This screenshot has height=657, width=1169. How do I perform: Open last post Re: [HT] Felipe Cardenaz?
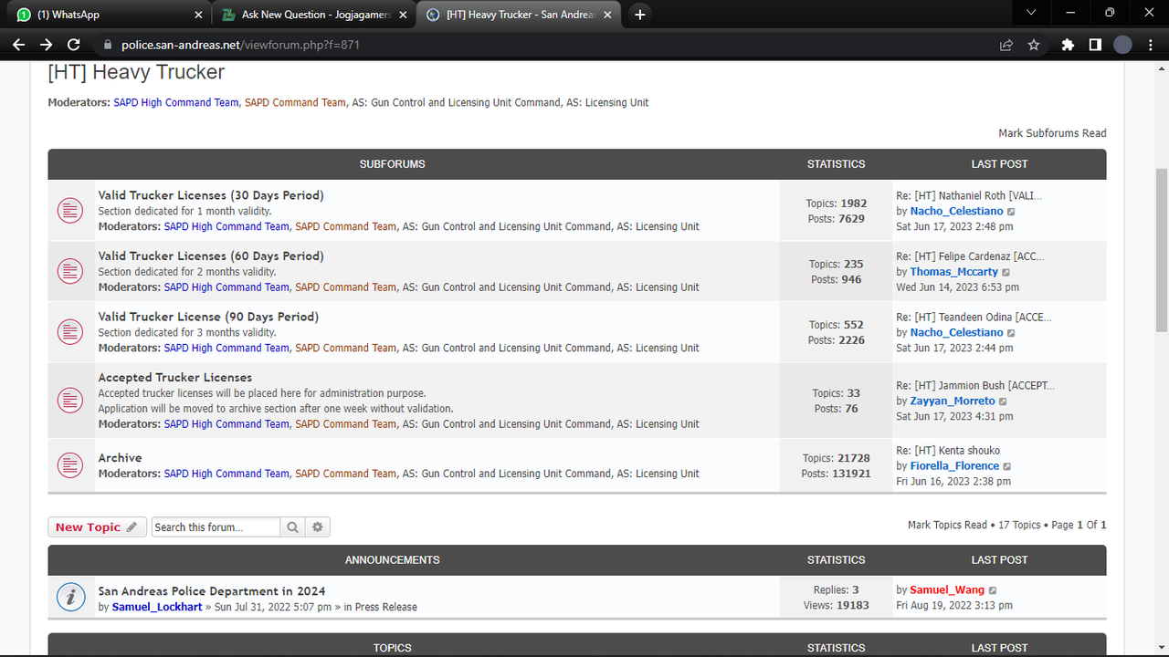click(x=970, y=256)
